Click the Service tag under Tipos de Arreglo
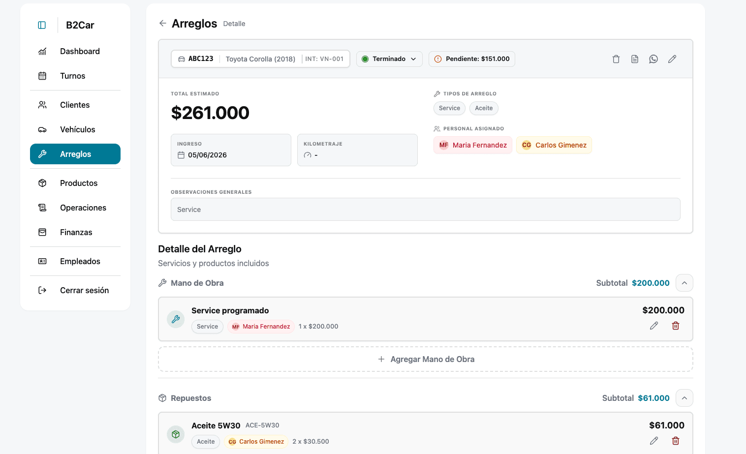746x454 pixels. tap(449, 108)
